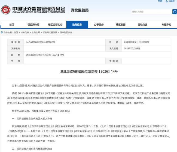Click heading 一、天风证券股东当代集团关联人身份
177x152 pixels.
tap(32, 118)
